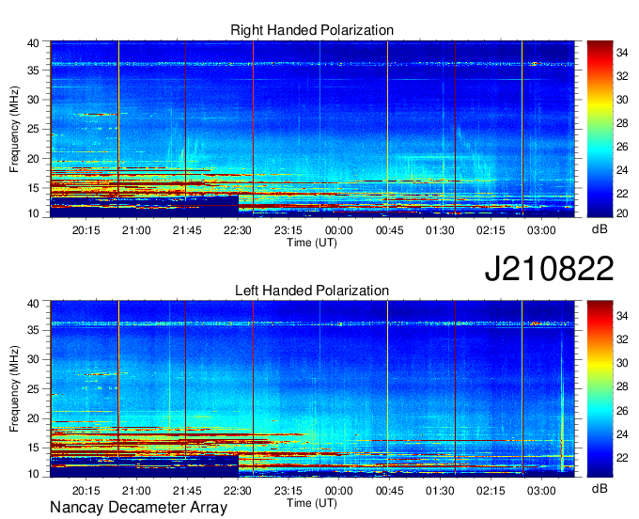Select the J210822 observation label
Viewport: 639px width, 519px height.
click(549, 269)
